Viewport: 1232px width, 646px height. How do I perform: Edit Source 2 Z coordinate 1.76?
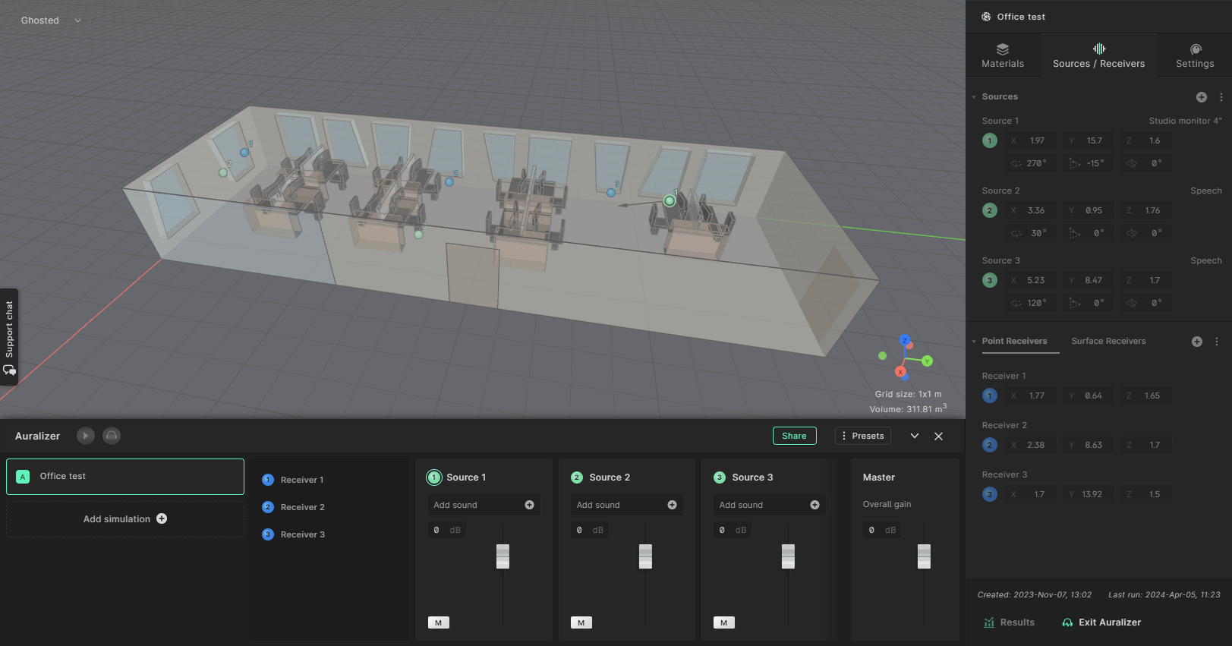coord(1145,210)
